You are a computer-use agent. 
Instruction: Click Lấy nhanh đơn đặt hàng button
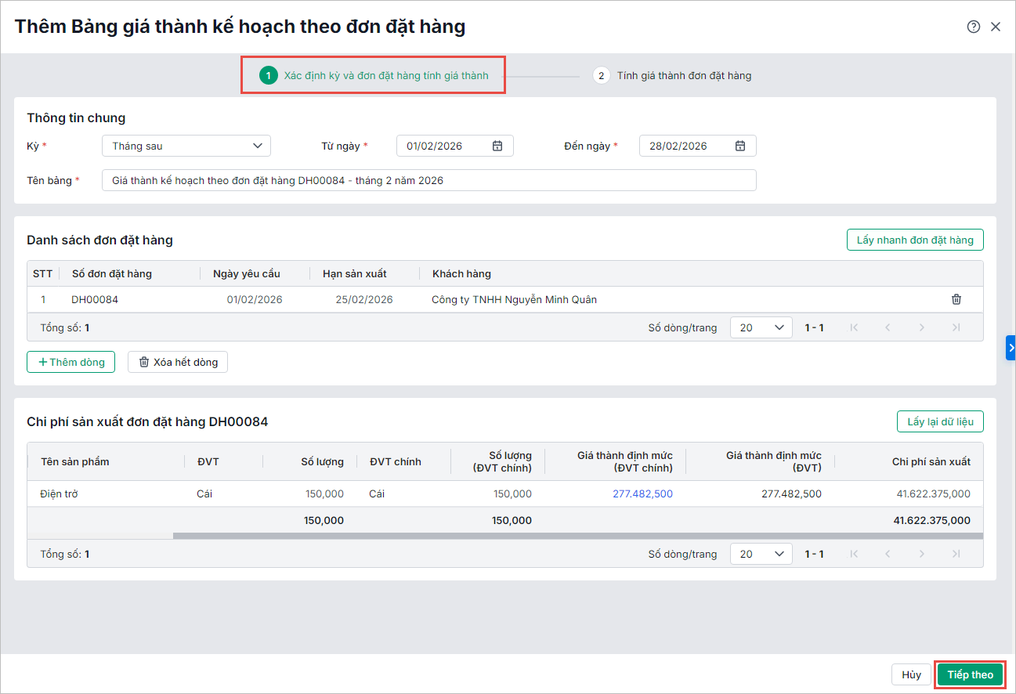914,240
